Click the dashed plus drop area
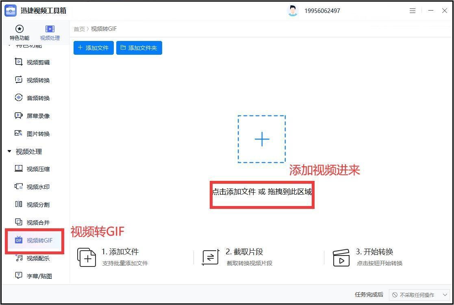 click(x=262, y=139)
